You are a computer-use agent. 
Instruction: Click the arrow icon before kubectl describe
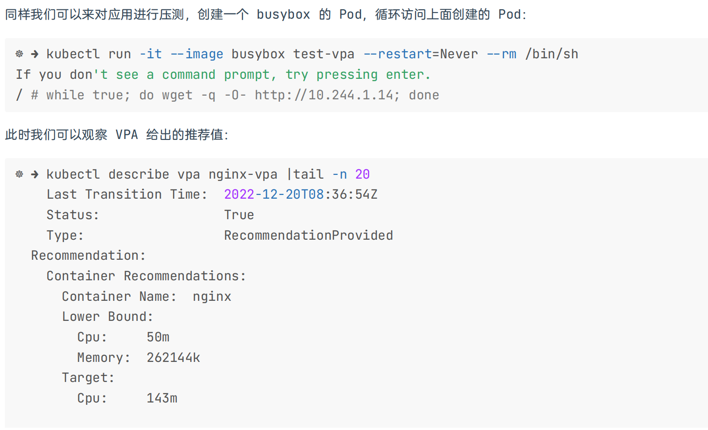tap(35, 174)
